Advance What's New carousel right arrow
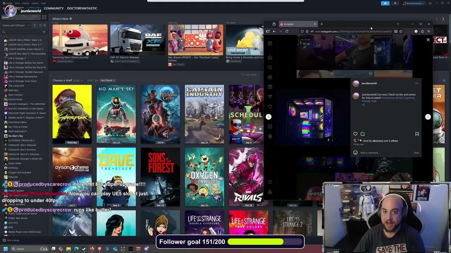Viewport: 451px width, 253px height. (443, 19)
